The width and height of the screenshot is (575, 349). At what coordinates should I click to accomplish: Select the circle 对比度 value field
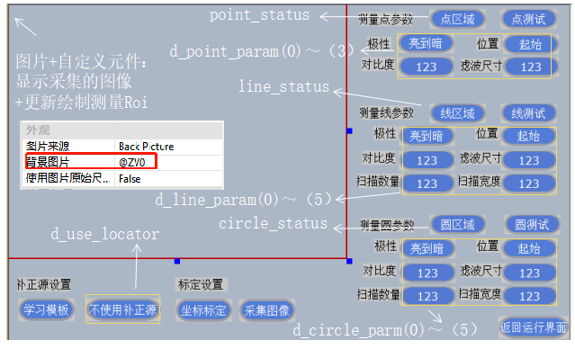pyautogui.click(x=427, y=273)
